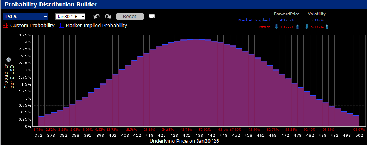Viewport: 367px width, 145px height.
Task: Click the cumulative value 98.07%
Action: click(x=359, y=130)
